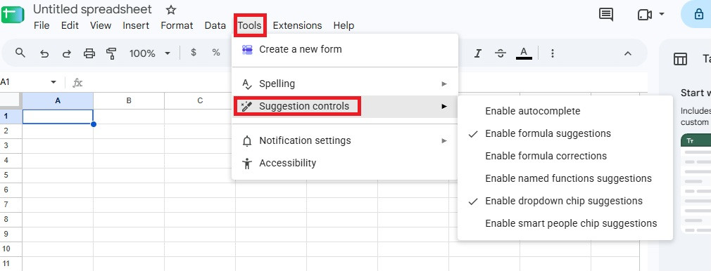Click the table icon in side panel

pos(680,59)
